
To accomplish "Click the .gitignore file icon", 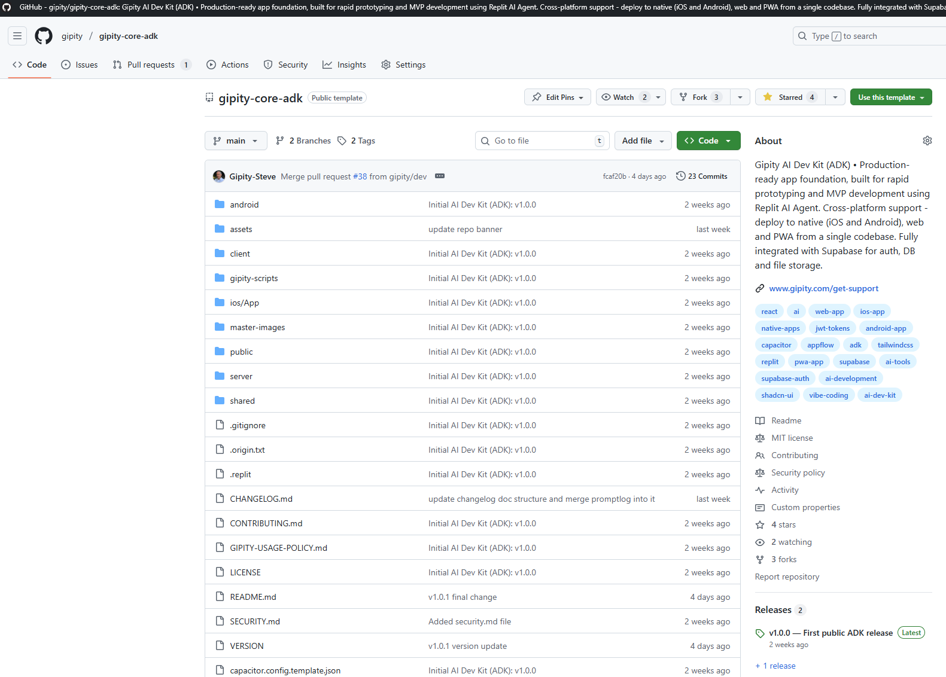I will 220,425.
